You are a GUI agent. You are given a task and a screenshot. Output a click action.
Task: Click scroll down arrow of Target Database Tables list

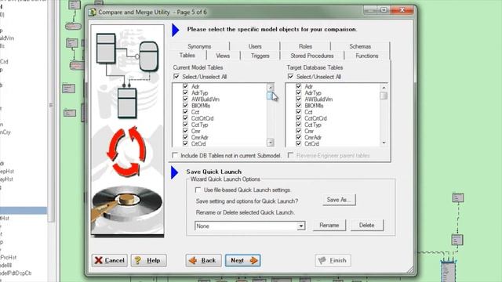click(384, 143)
